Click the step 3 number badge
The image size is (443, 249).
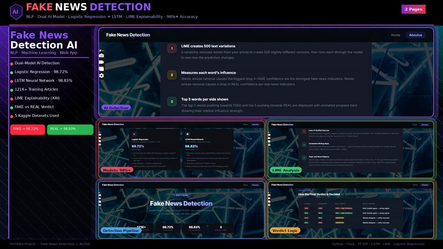172,102
